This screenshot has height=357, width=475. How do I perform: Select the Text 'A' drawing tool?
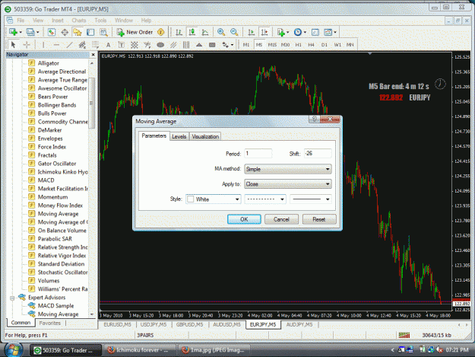tap(108, 45)
